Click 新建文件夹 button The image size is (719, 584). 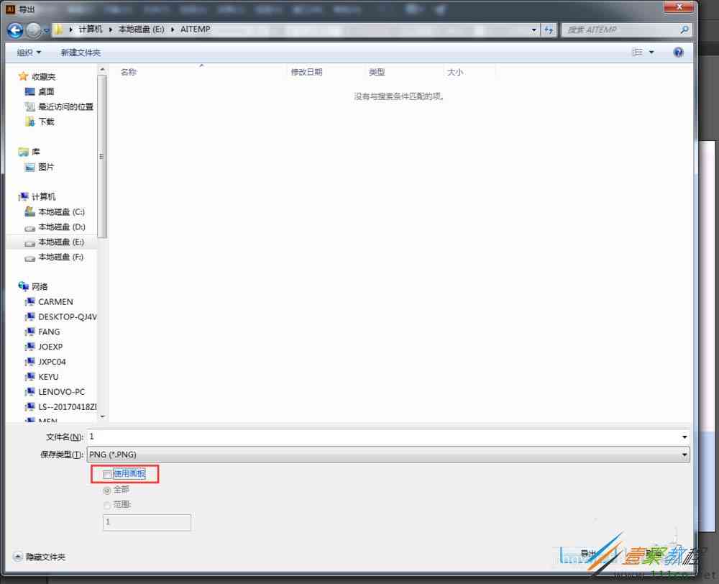(81, 53)
